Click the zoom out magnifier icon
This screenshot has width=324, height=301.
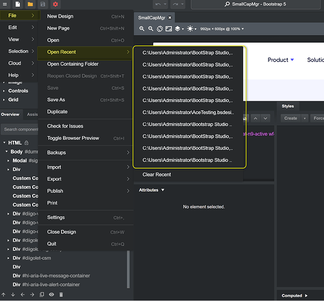pos(151,29)
